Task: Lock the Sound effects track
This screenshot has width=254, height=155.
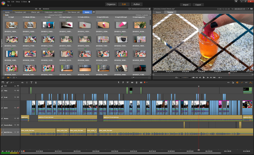Action: 2,125
